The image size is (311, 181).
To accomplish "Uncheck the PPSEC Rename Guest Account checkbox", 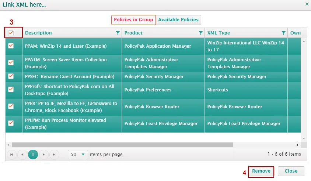I will [11, 76].
